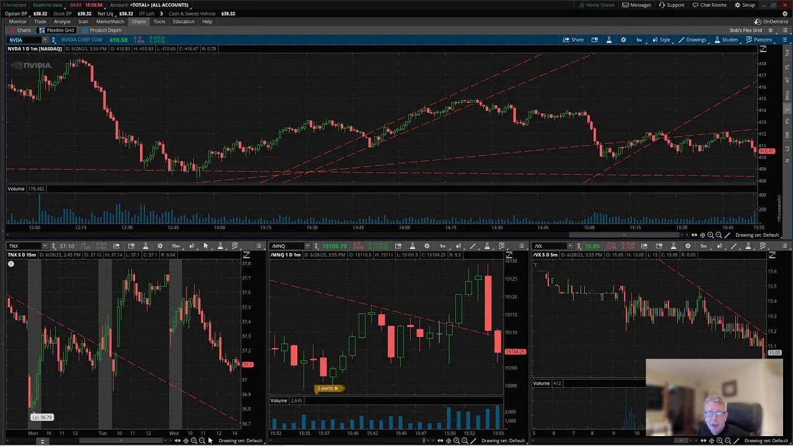This screenshot has height=446, width=793.
Task: Open the MarketWatch tab
Action: 110,22
